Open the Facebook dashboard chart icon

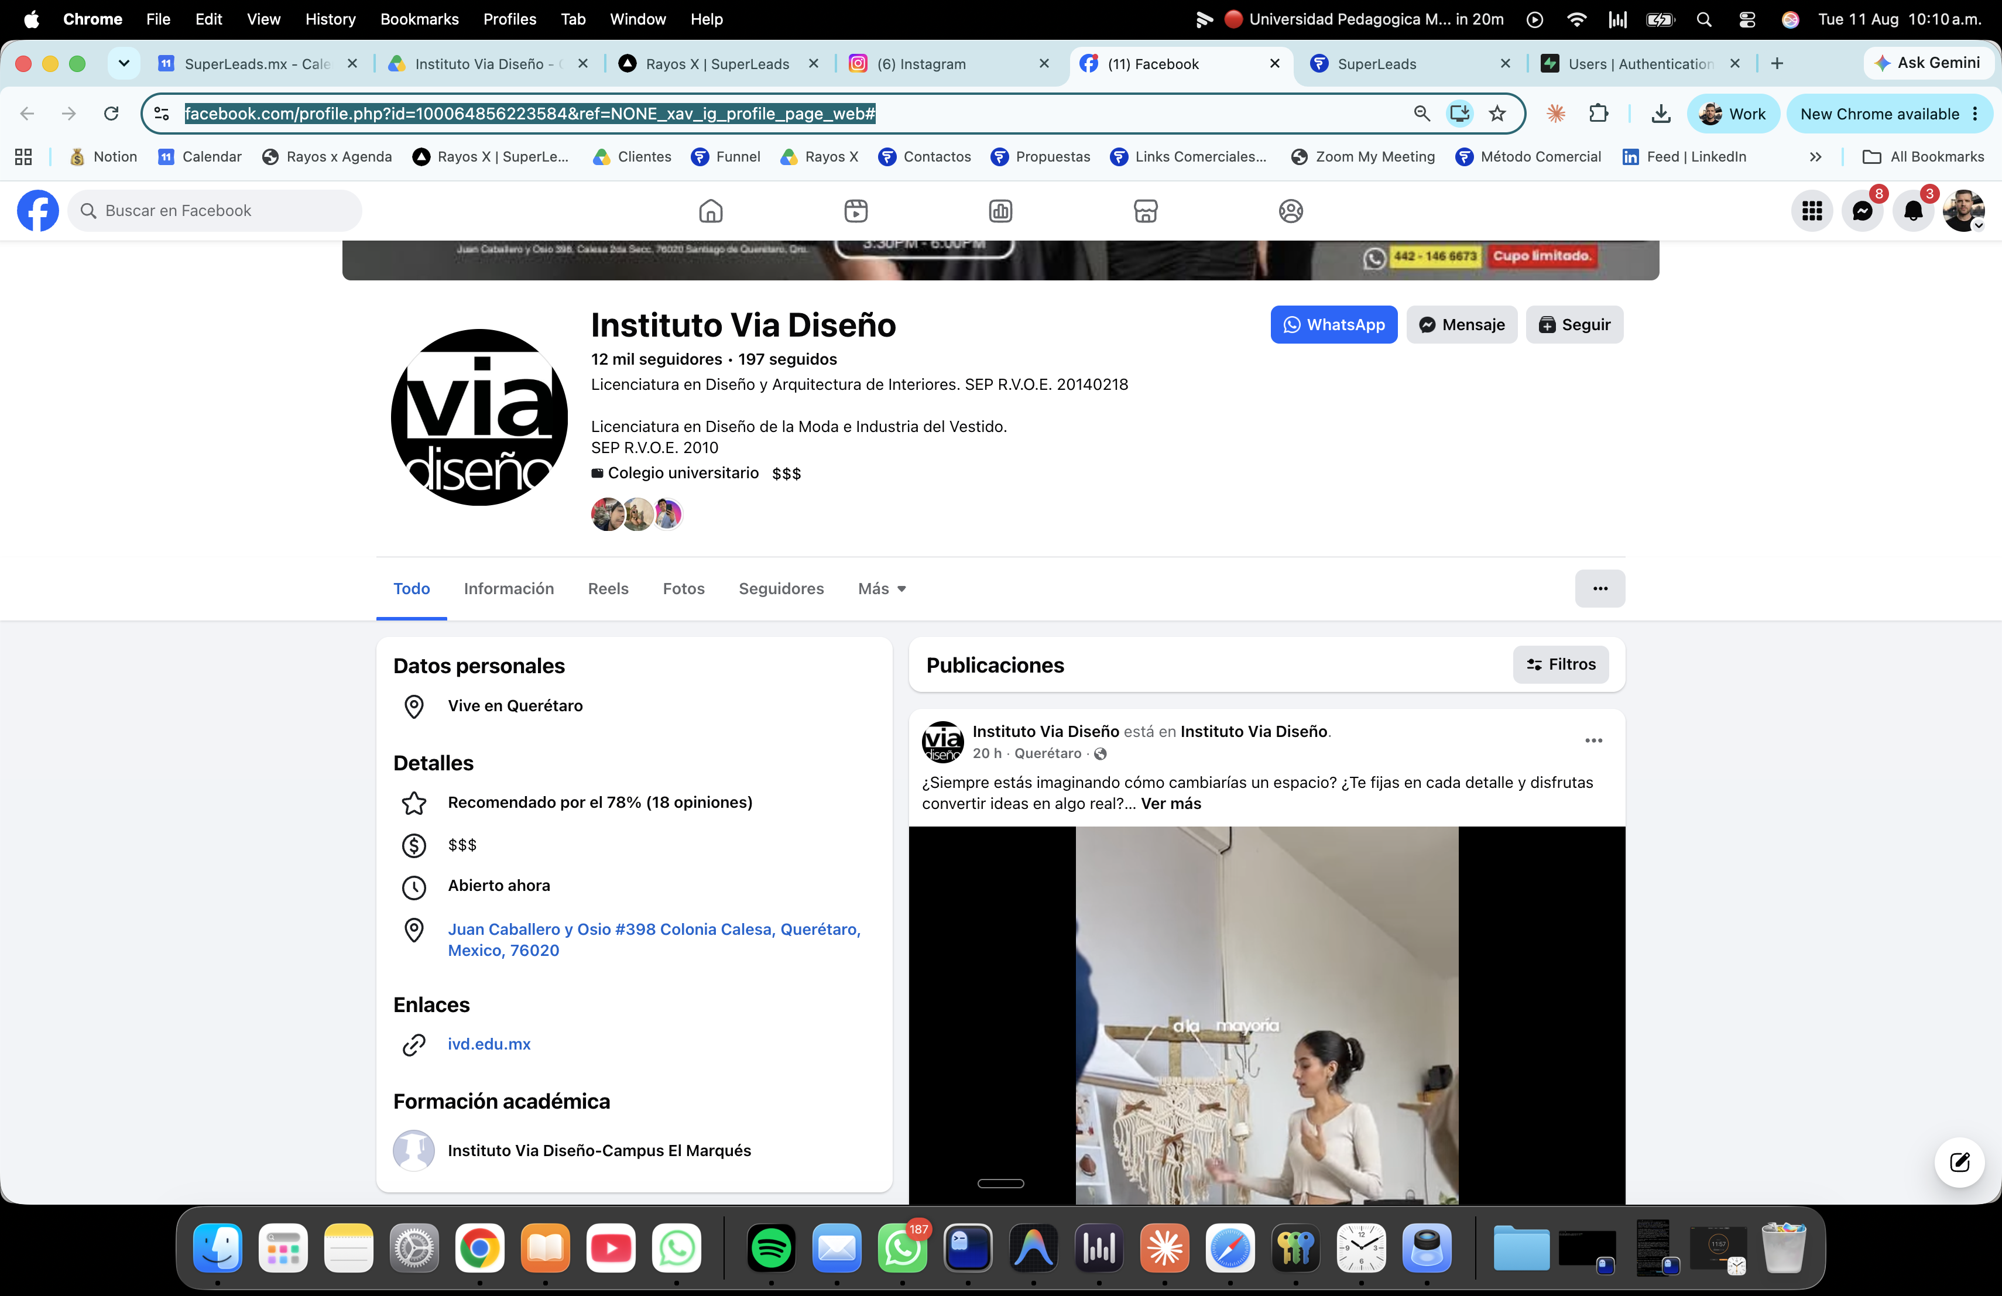(x=1000, y=210)
